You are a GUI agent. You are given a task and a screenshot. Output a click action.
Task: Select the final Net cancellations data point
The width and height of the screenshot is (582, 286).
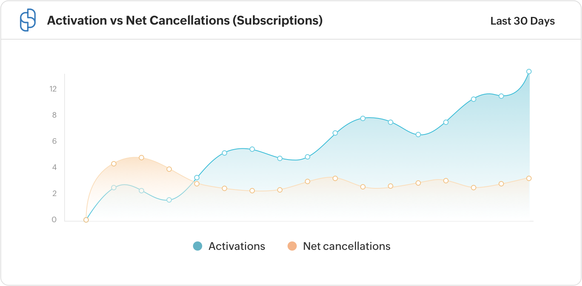(529, 178)
